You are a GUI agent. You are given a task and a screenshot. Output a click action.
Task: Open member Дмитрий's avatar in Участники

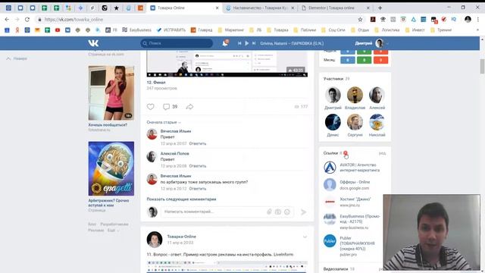pos(333,95)
